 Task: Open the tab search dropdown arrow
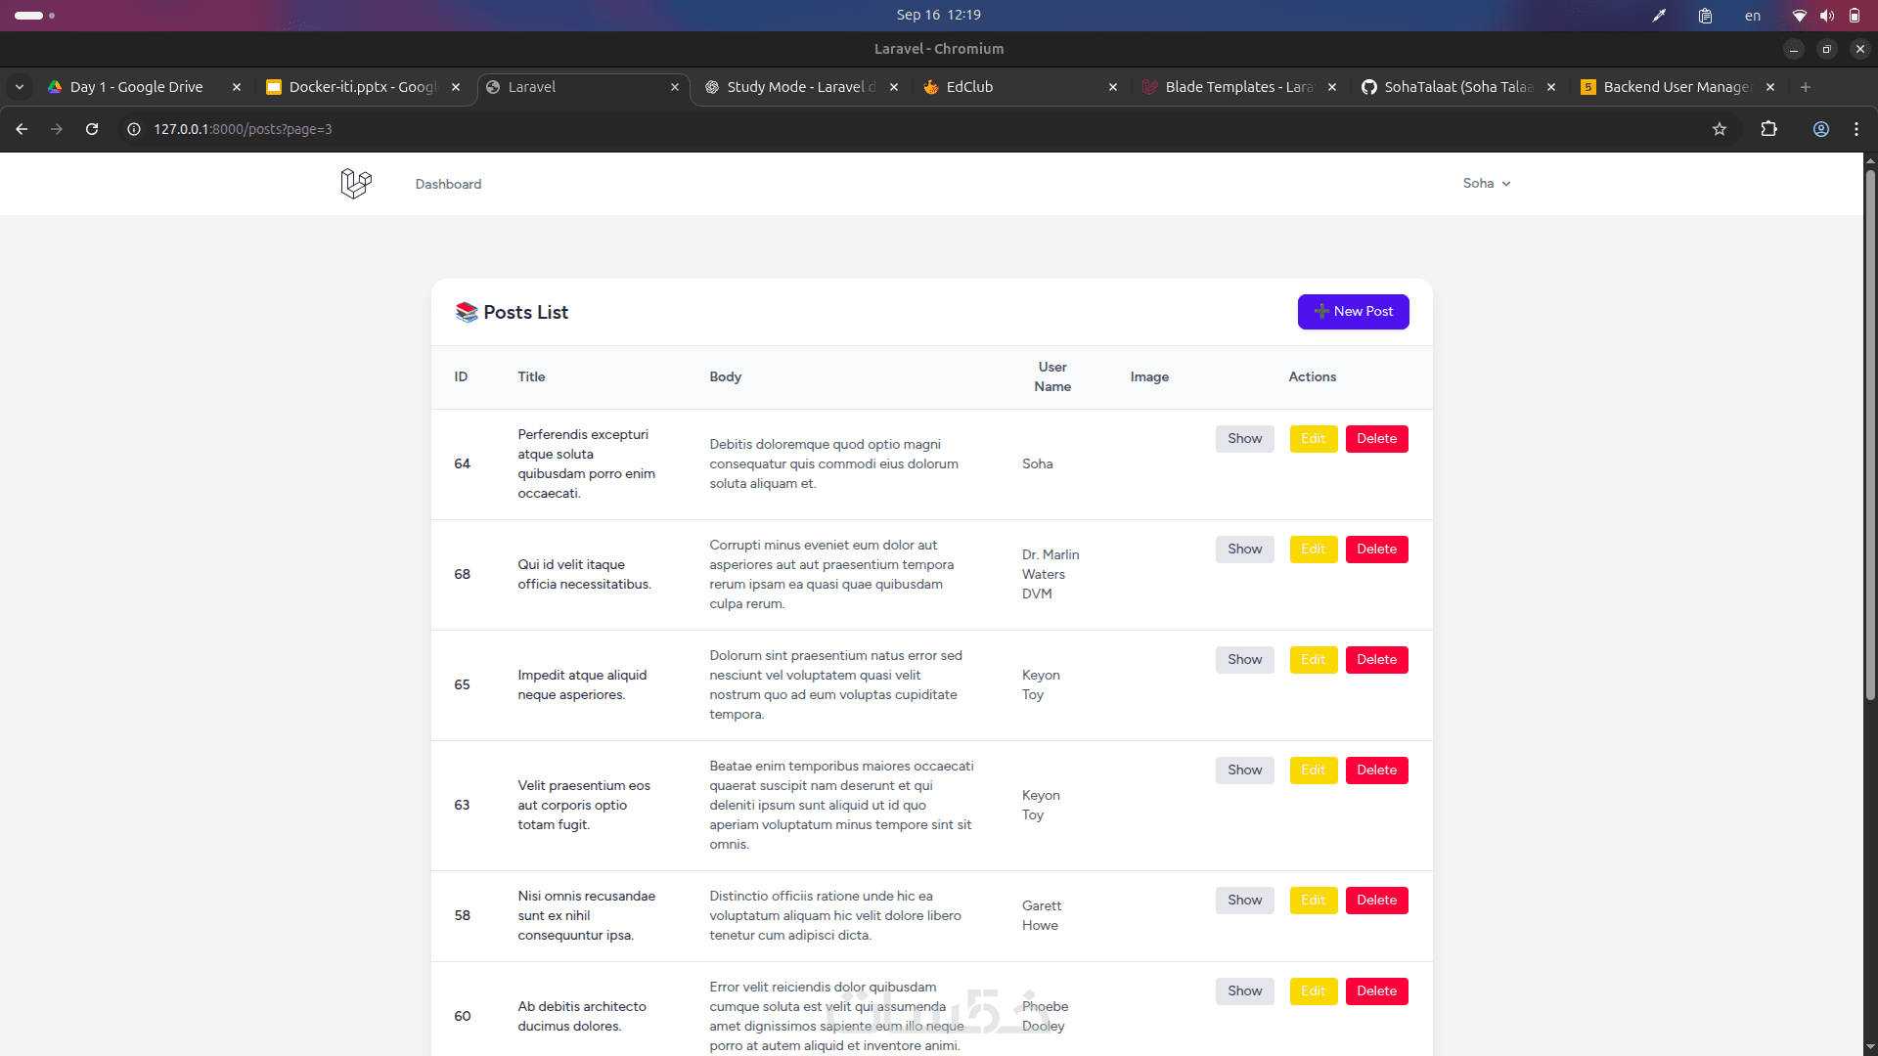pyautogui.click(x=20, y=87)
